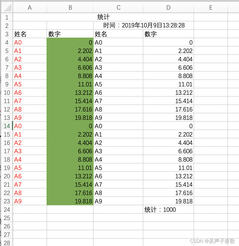Select the red A9 cell in row 23

pyautogui.click(x=30, y=201)
